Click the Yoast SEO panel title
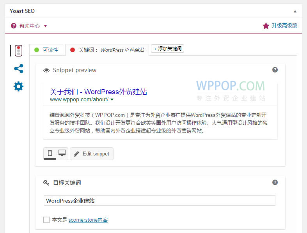 (22, 11)
